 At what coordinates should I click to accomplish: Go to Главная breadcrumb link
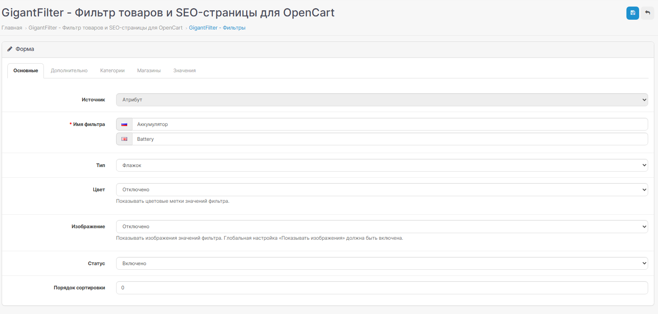(x=12, y=28)
